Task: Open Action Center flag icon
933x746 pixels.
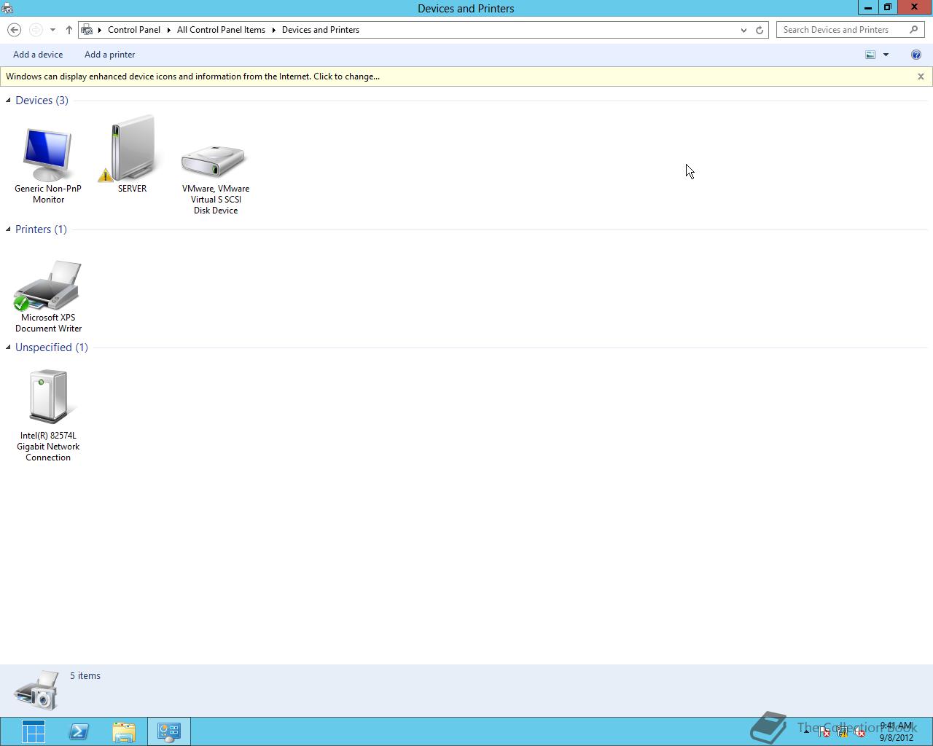Action: pyautogui.click(x=824, y=732)
